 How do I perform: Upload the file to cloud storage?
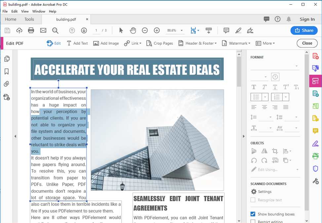(19, 31)
